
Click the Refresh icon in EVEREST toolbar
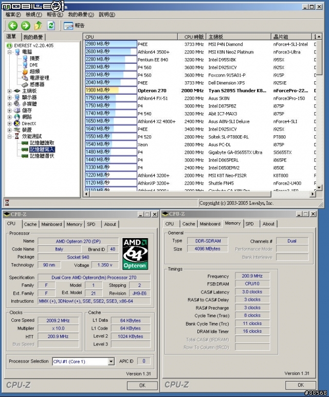point(51,26)
